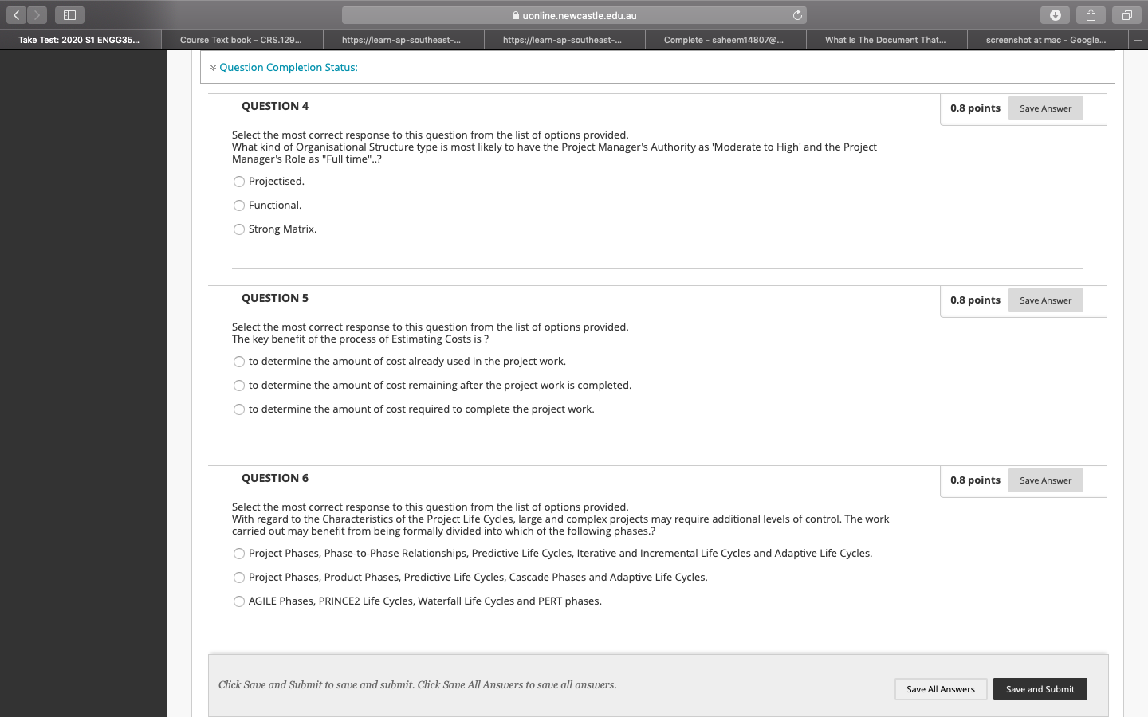
Task: Open the Safari sidebar
Action: pos(69,14)
